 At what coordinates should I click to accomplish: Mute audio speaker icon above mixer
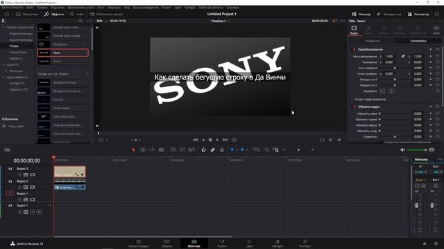tap(402, 149)
